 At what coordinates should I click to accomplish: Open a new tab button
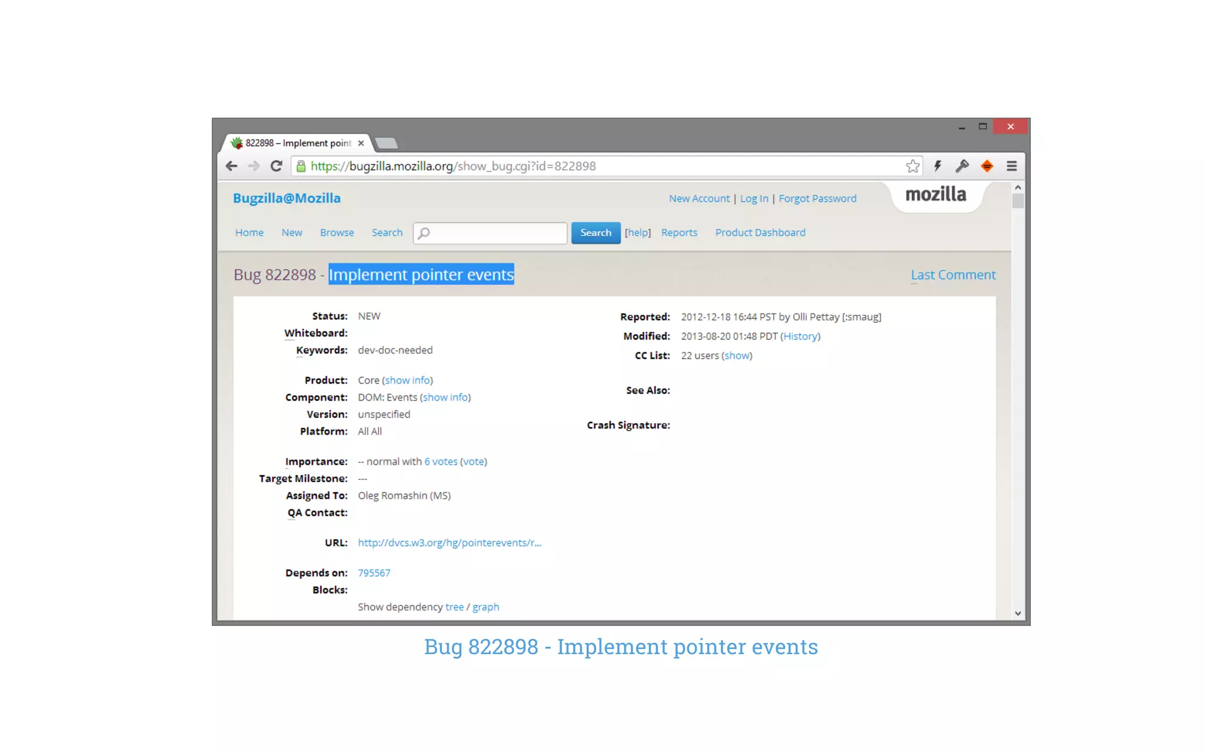point(387,143)
